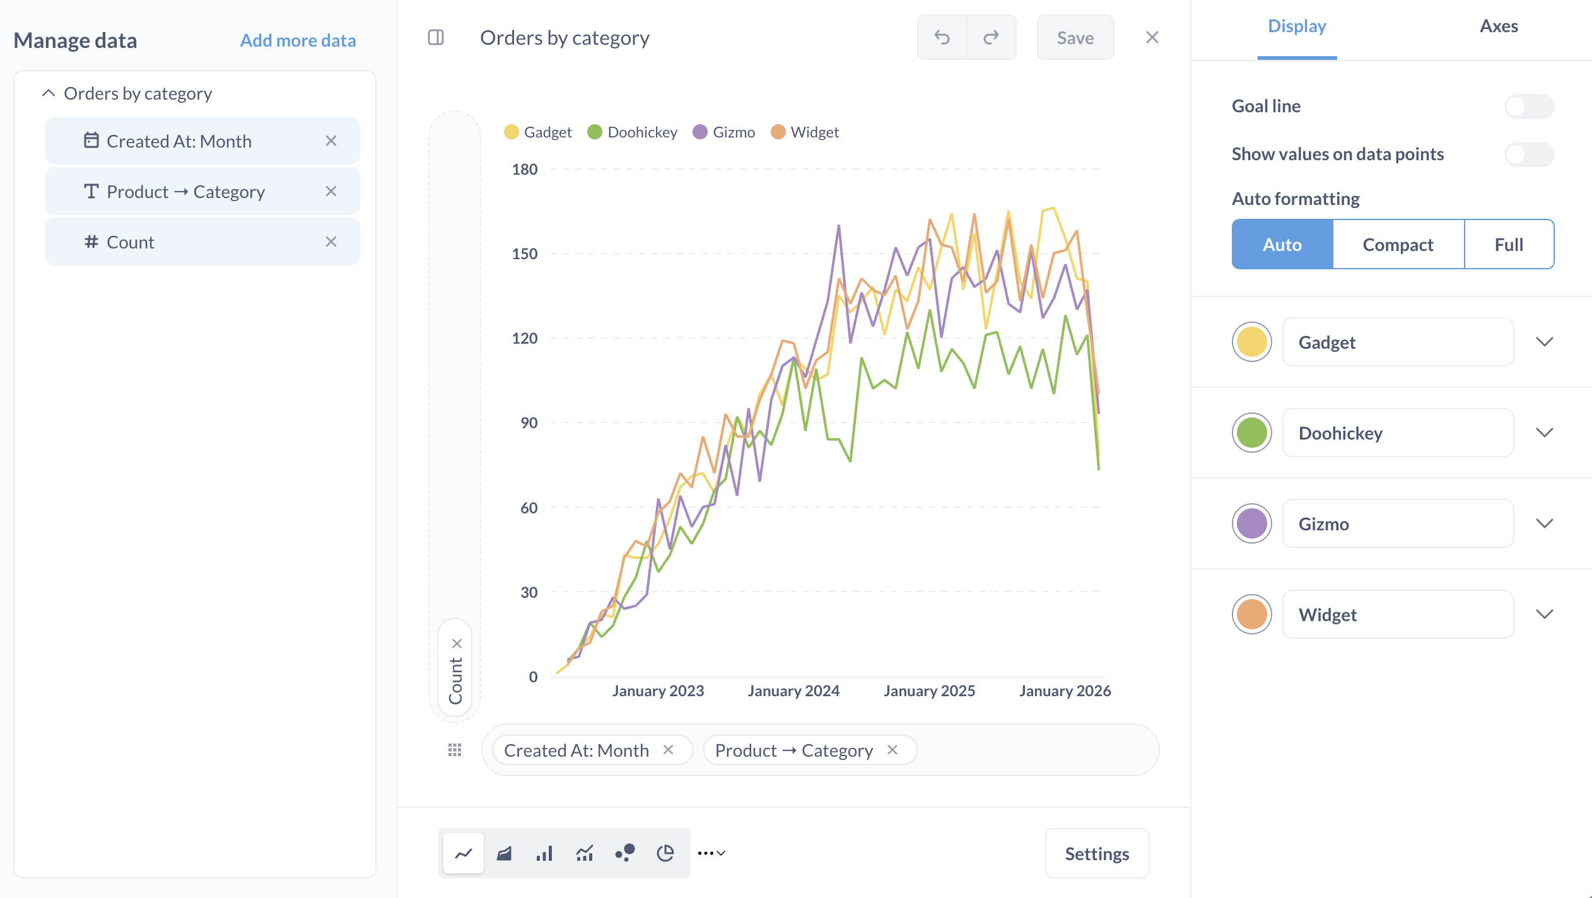Select the line chart visualization icon
The height and width of the screenshot is (898, 1592).
pos(464,853)
